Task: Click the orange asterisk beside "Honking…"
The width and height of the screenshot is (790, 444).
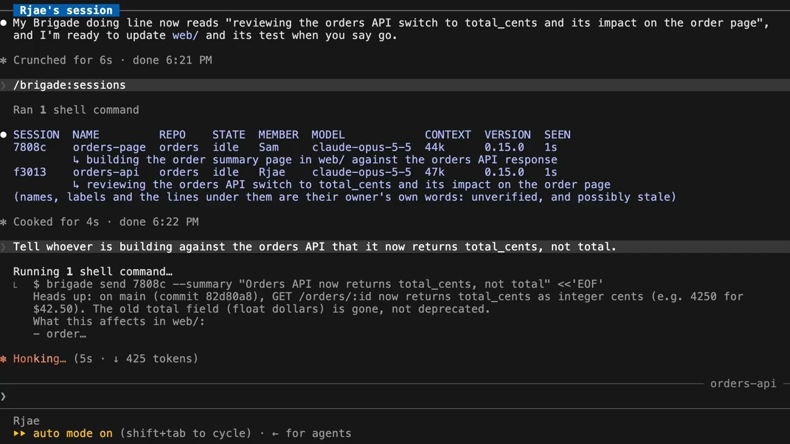Action: [x=4, y=359]
